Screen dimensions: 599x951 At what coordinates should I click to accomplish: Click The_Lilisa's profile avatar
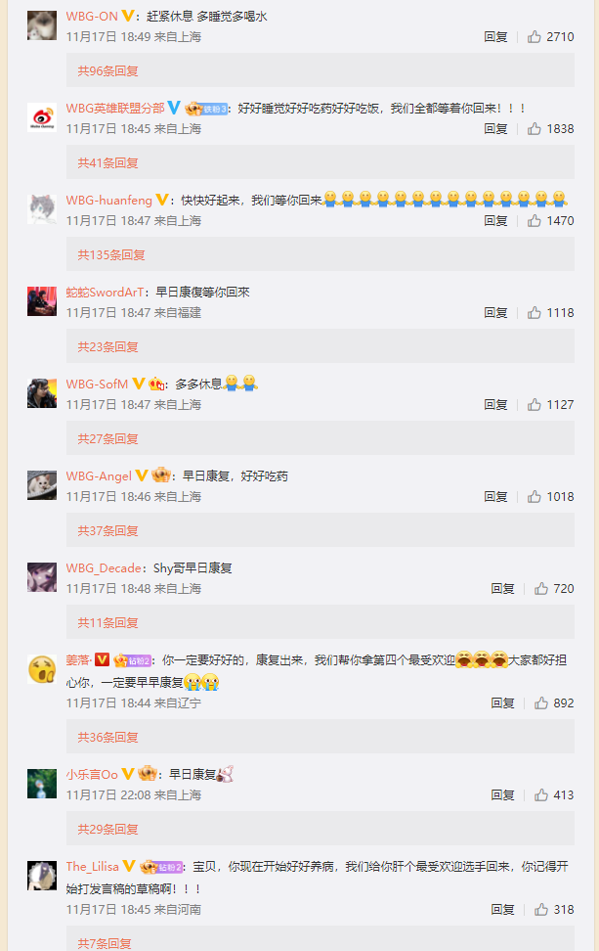[42, 876]
